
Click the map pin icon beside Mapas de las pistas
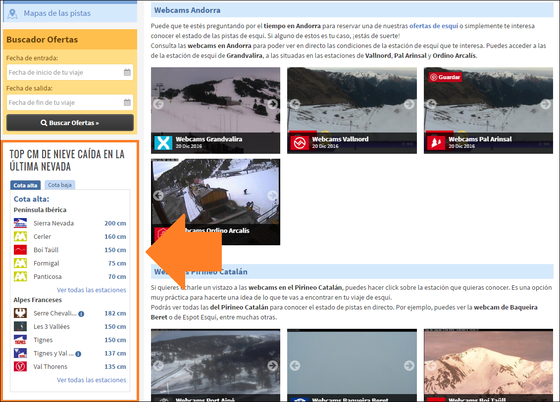[x=12, y=13]
